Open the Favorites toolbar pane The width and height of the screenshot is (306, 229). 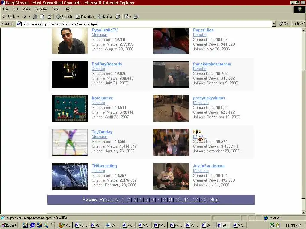85,17
